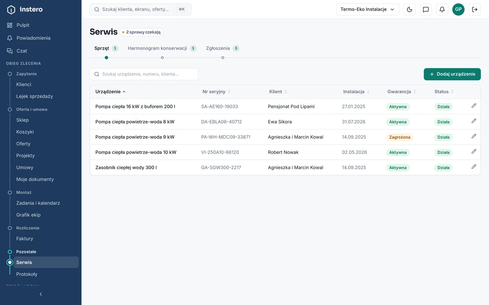Open Grafik ekip in the sidebar
This screenshot has width=489, height=305.
click(46, 215)
